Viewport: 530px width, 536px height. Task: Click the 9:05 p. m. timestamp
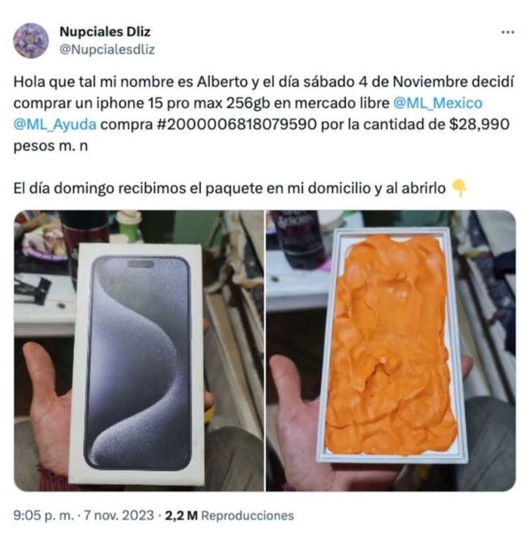coord(44,515)
